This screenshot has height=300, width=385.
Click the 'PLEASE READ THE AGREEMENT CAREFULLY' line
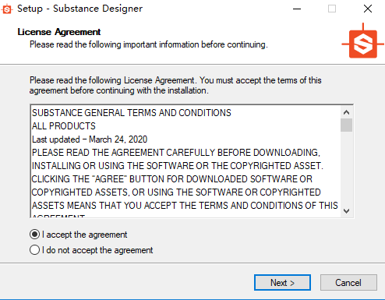176,153
